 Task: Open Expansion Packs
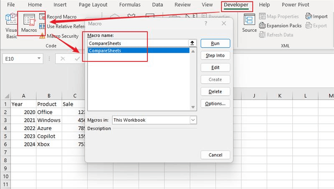280,26
